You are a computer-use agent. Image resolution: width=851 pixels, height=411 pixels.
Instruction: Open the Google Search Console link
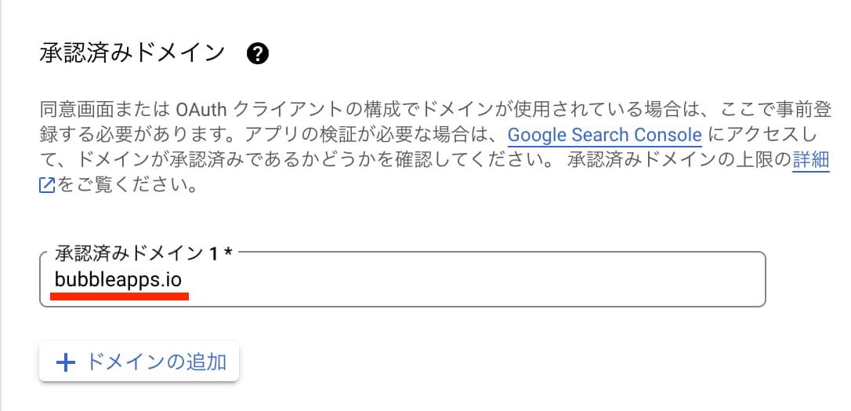click(605, 135)
